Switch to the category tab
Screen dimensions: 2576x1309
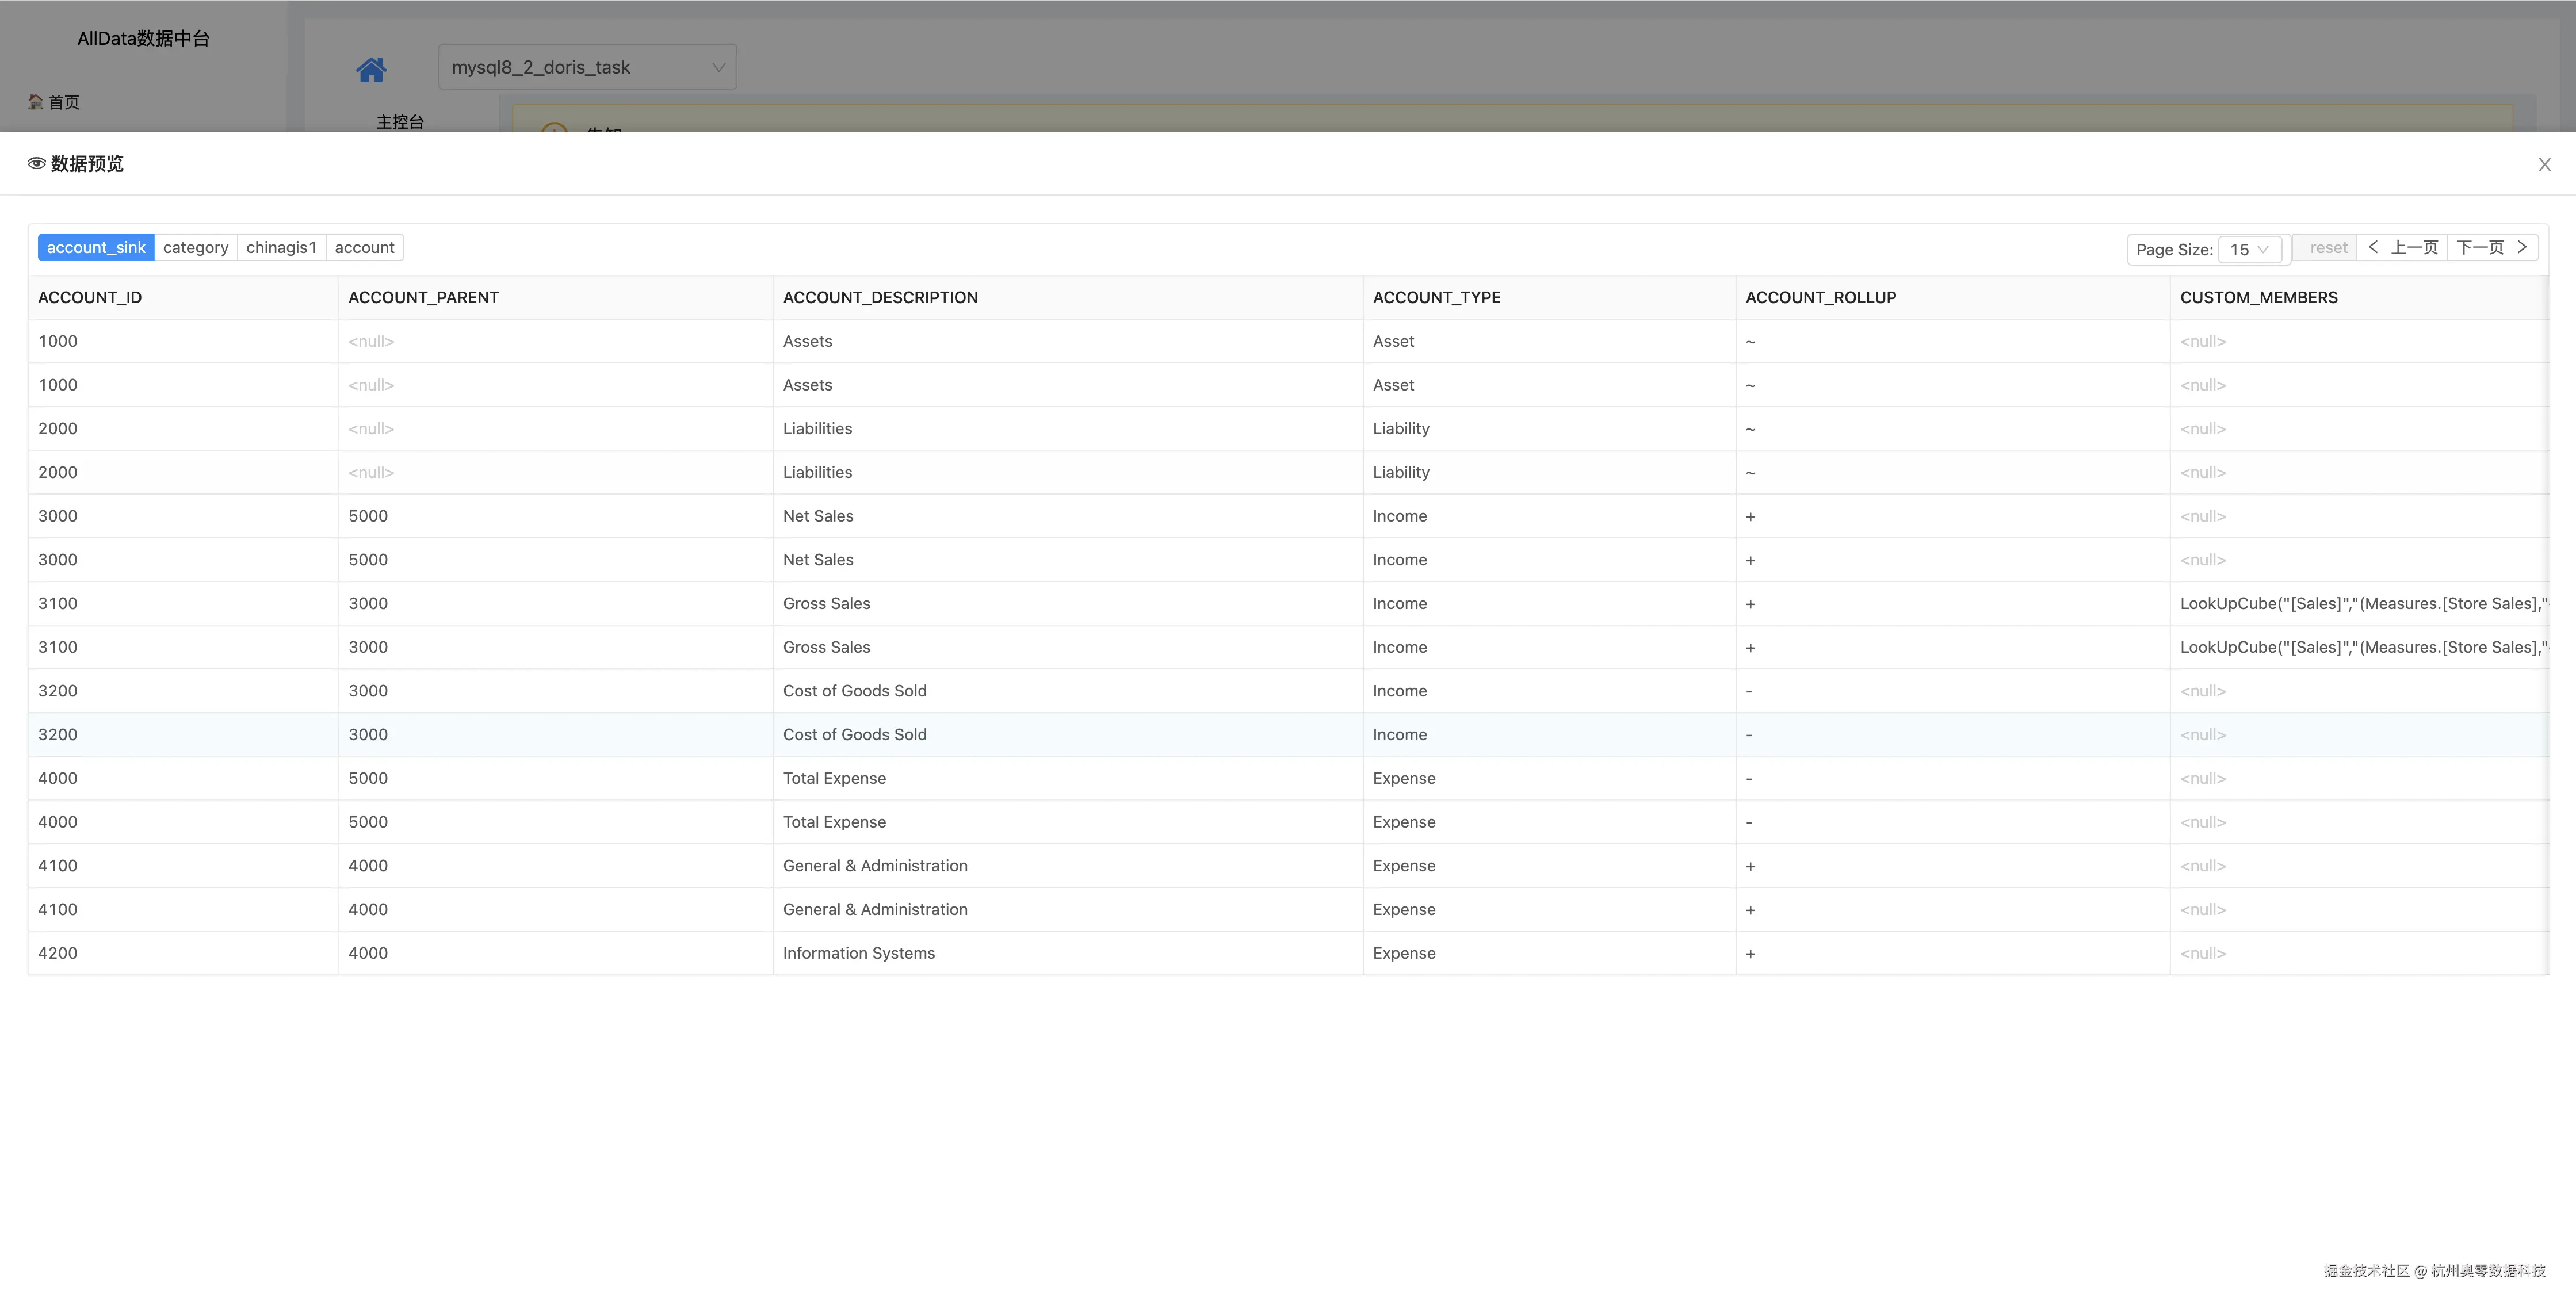pos(195,248)
